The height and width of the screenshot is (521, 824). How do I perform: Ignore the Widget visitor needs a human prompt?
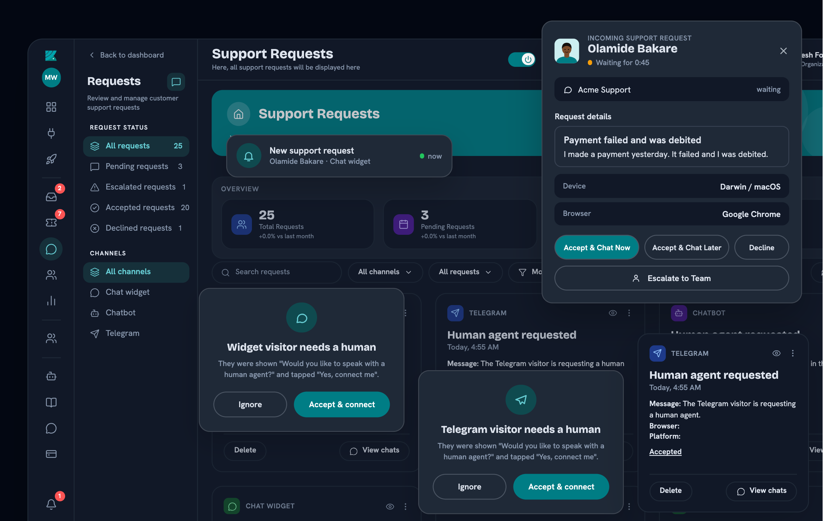click(250, 404)
